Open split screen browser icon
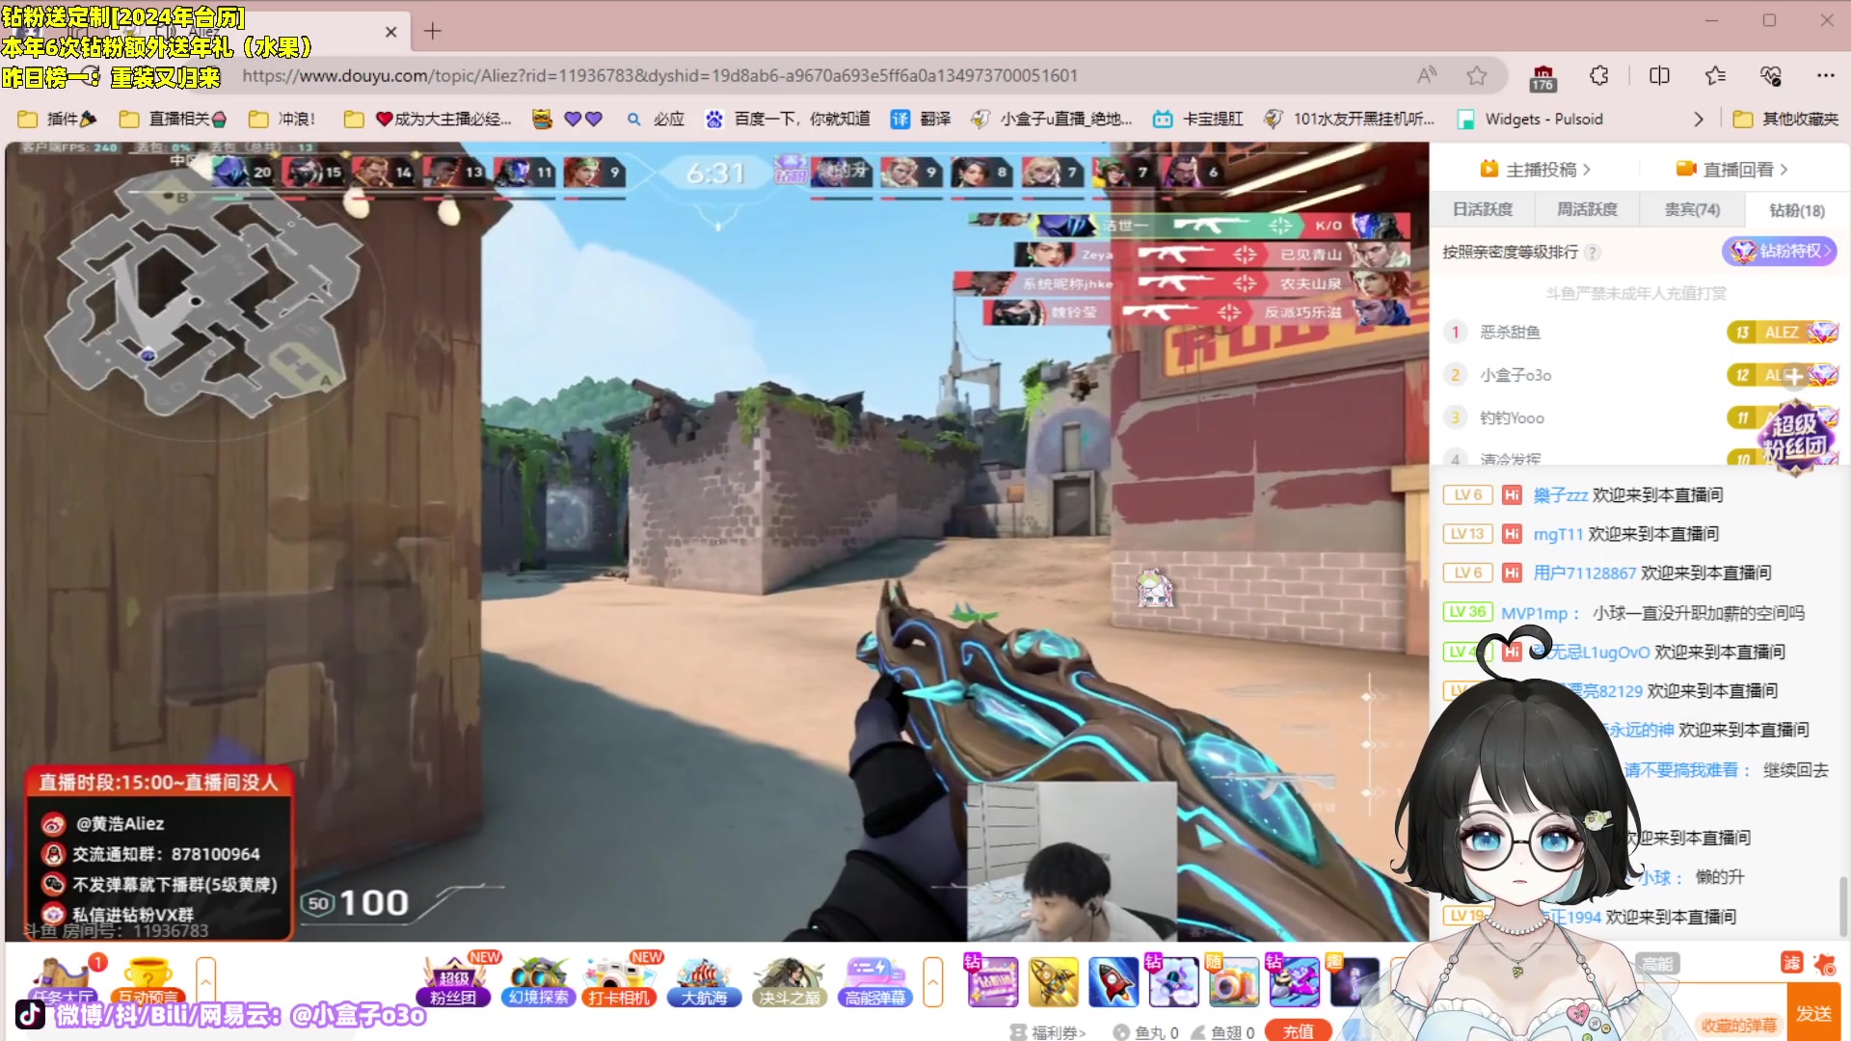Image resolution: width=1851 pixels, height=1041 pixels. click(x=1659, y=75)
